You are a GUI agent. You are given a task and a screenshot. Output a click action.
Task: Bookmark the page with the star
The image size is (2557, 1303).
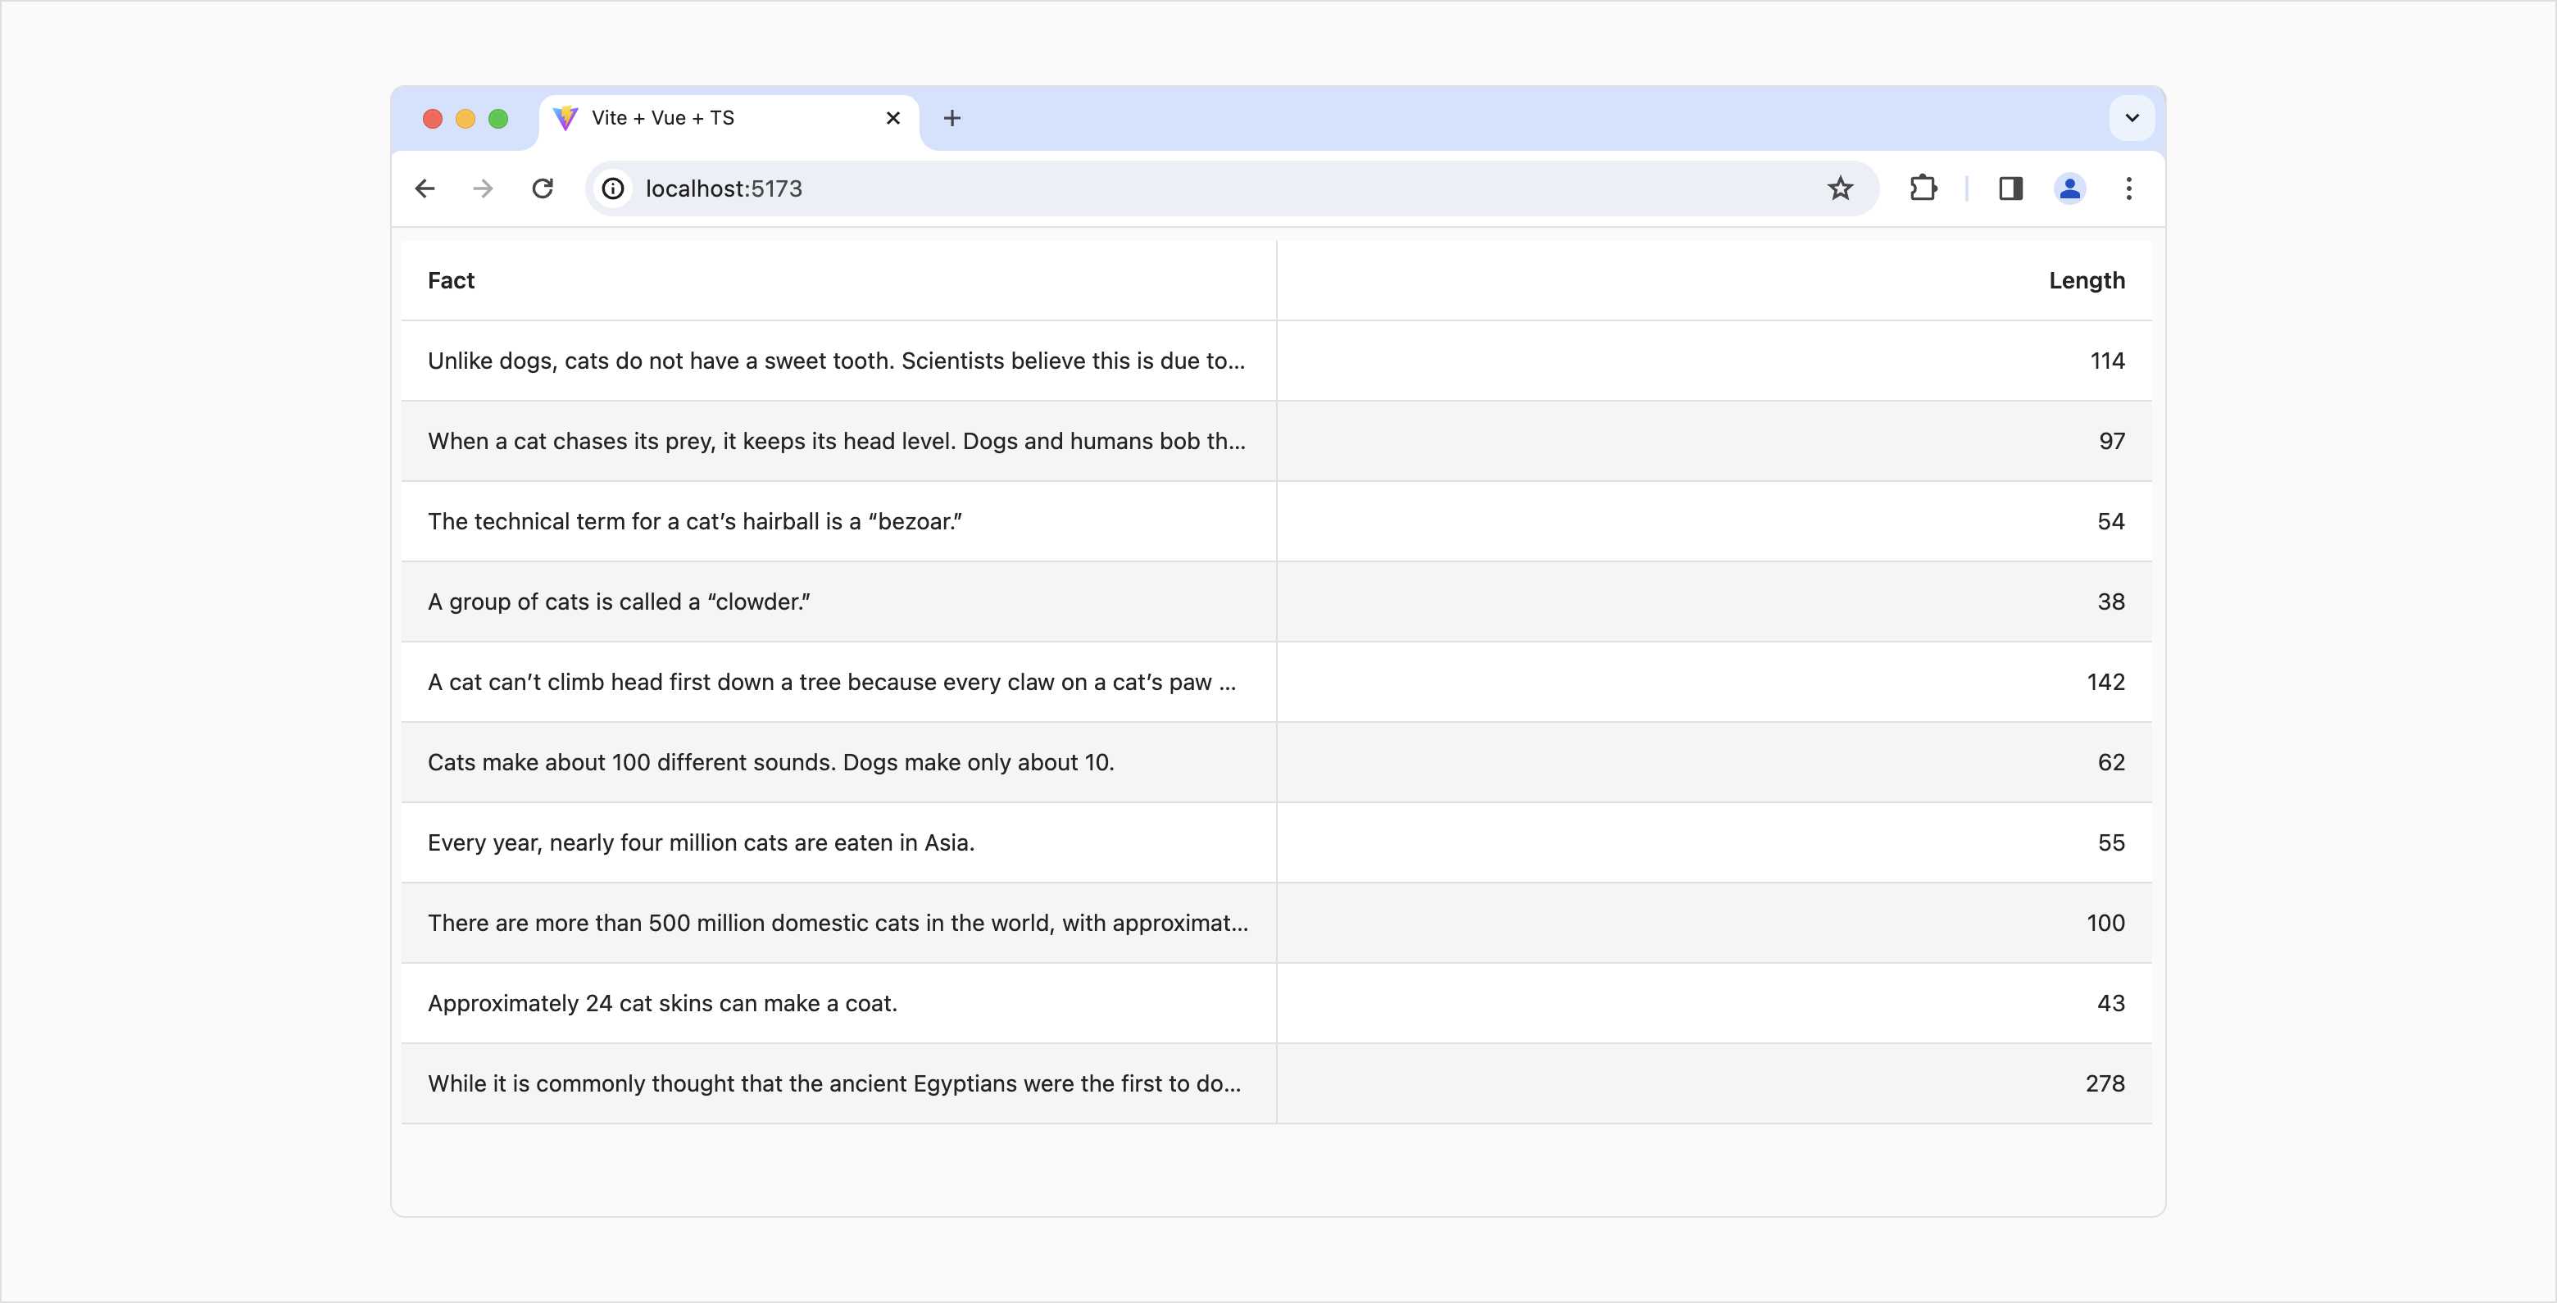pos(1842,188)
